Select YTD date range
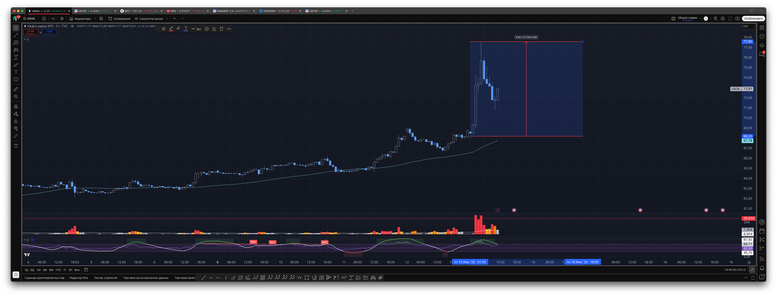Image resolution: width=777 pixels, height=296 pixels. tap(58, 269)
